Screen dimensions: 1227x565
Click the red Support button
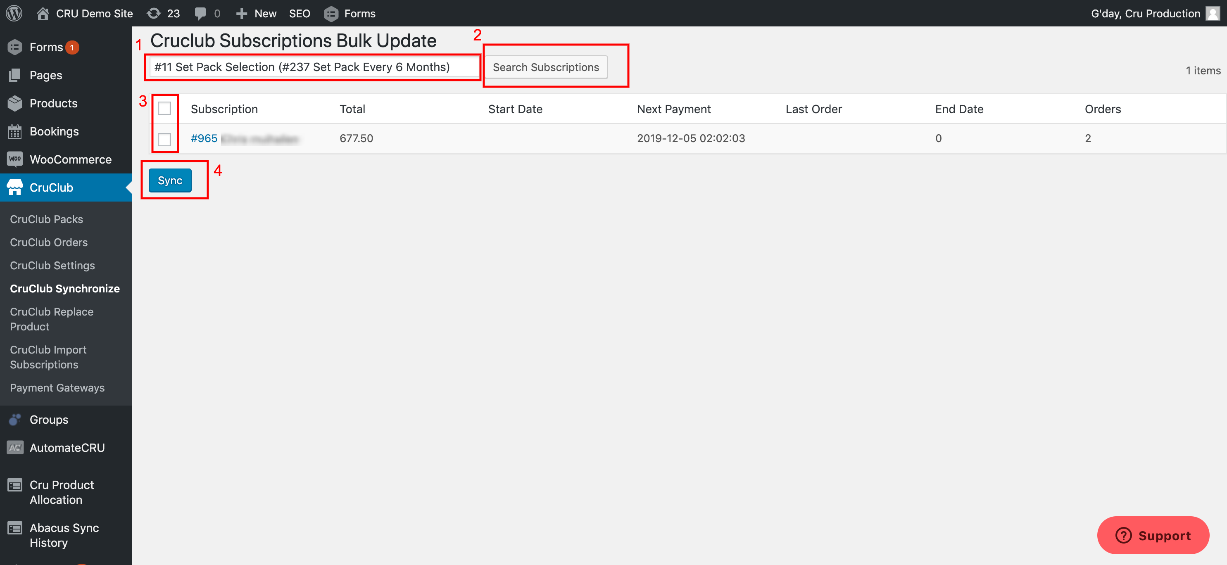1153,535
